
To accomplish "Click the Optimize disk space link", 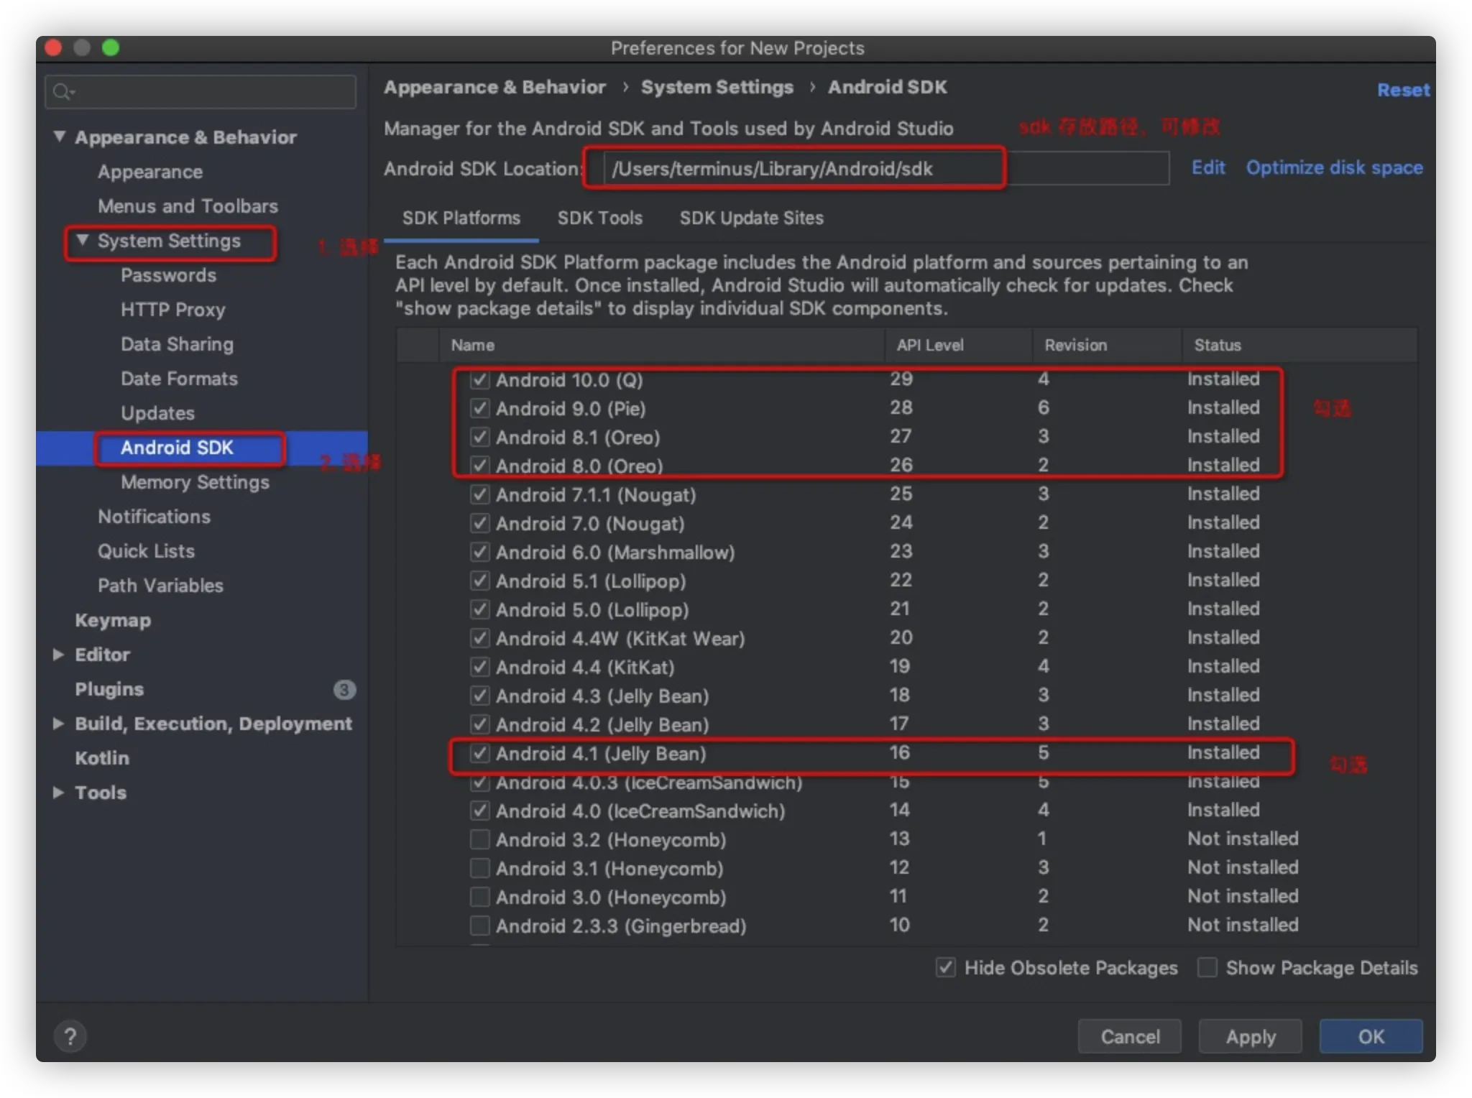I will tap(1334, 167).
